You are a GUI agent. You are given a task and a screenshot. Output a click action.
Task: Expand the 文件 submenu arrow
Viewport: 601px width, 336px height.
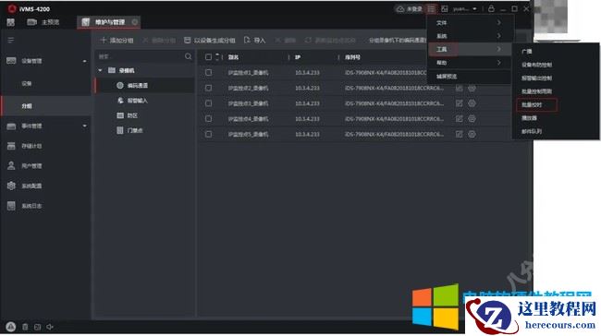(498, 23)
